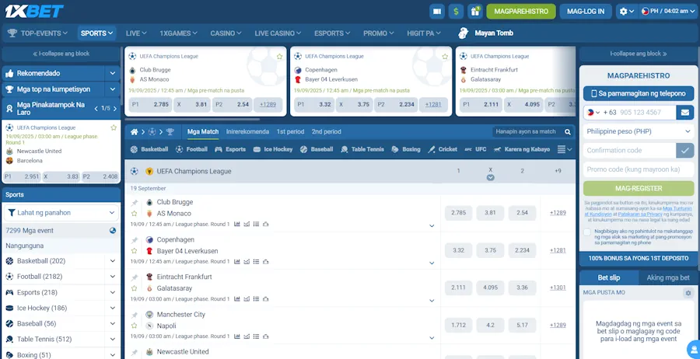Viewport: 700px width, 359px height.
Task: Click the 1XBET logo
Action: pyautogui.click(x=34, y=11)
